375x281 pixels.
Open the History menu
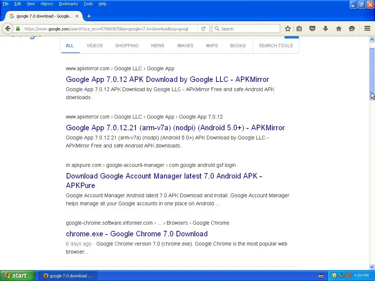[47, 4]
